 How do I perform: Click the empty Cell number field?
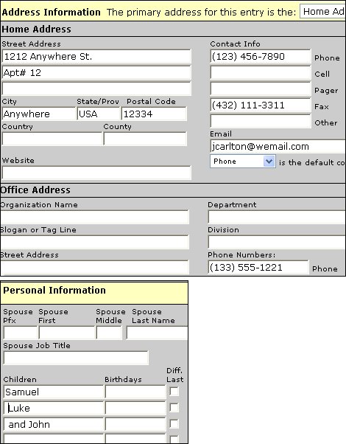click(261, 73)
